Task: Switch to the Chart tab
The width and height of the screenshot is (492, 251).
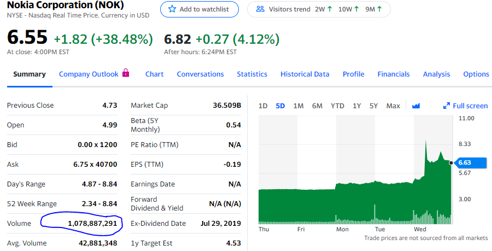Action: pyautogui.click(x=154, y=74)
